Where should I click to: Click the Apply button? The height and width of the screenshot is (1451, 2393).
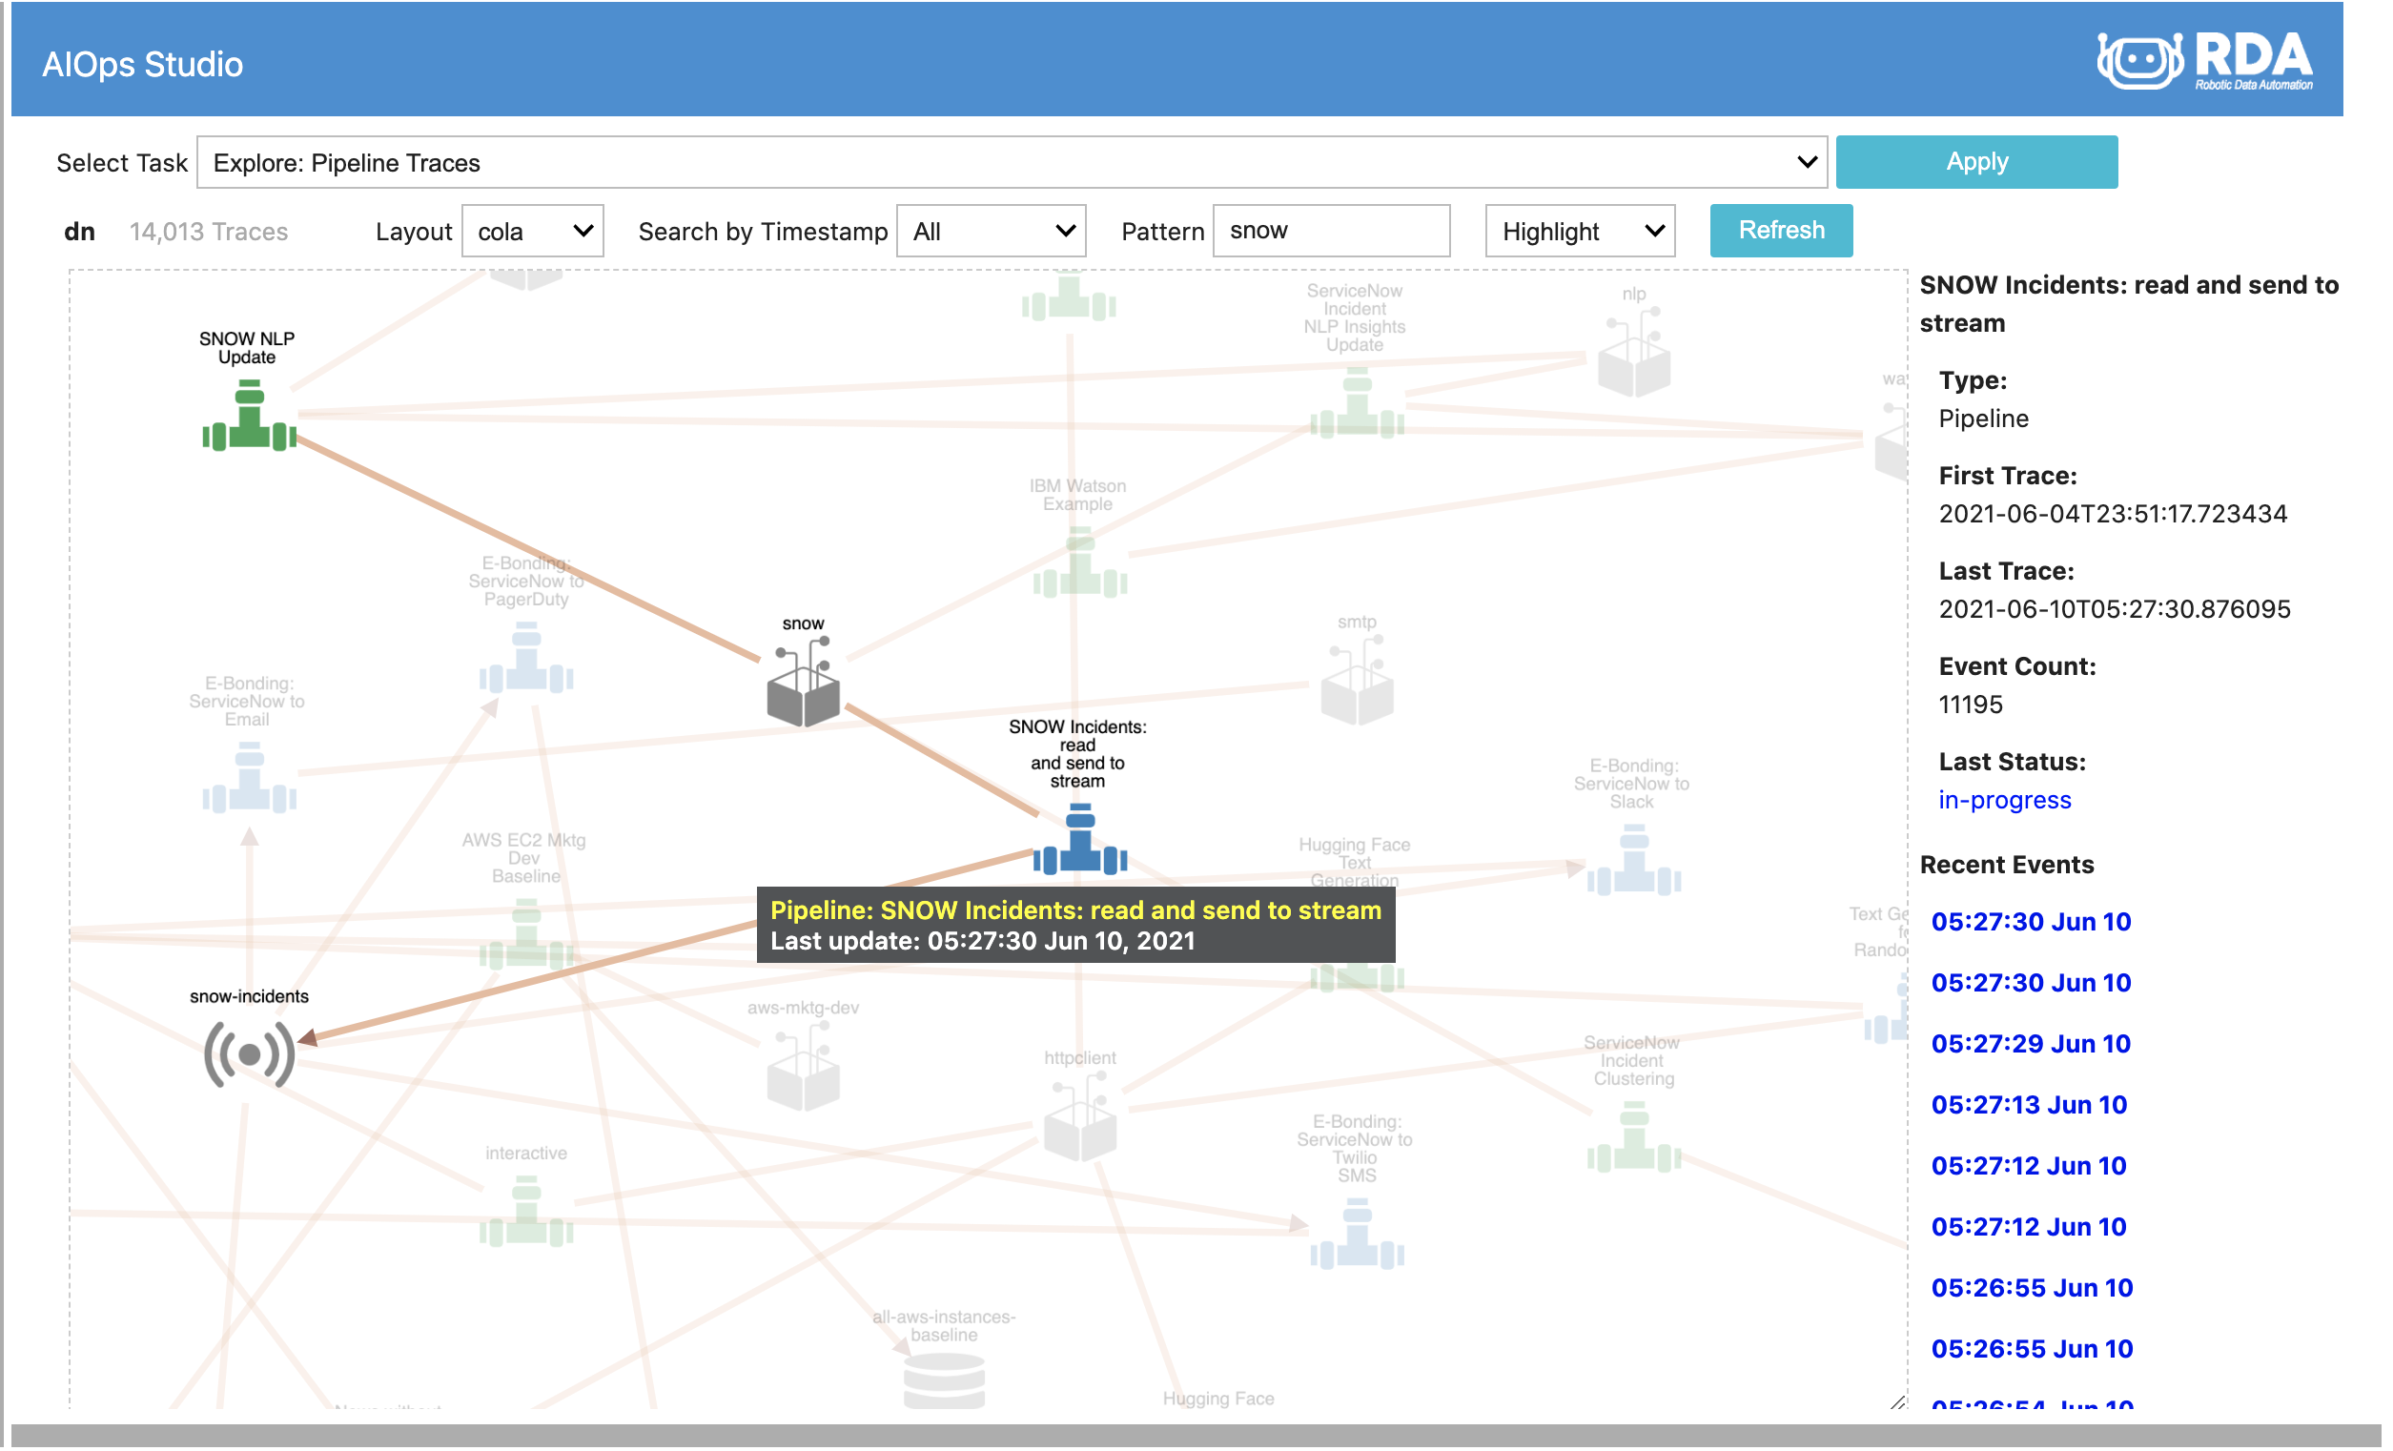point(1975,161)
